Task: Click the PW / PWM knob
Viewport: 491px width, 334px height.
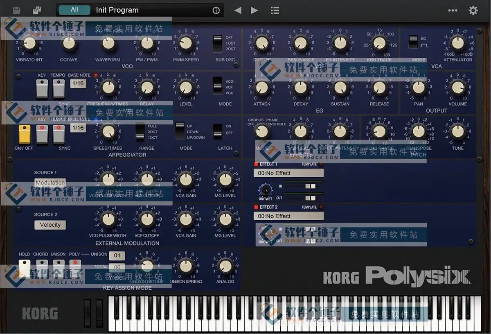Action: pyautogui.click(x=147, y=43)
